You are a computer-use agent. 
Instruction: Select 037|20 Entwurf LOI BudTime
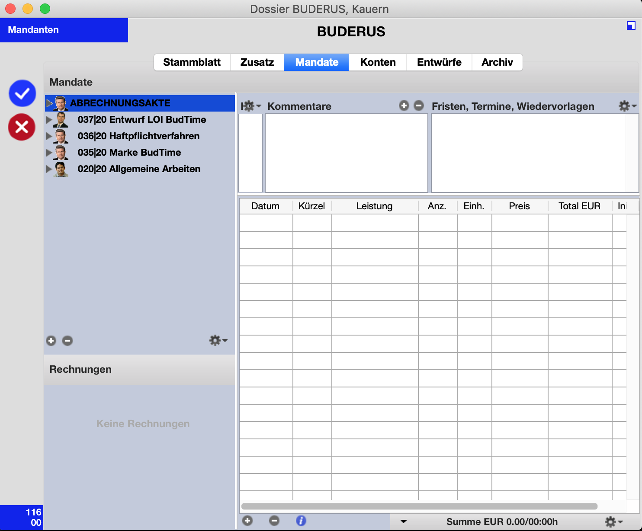tap(140, 120)
